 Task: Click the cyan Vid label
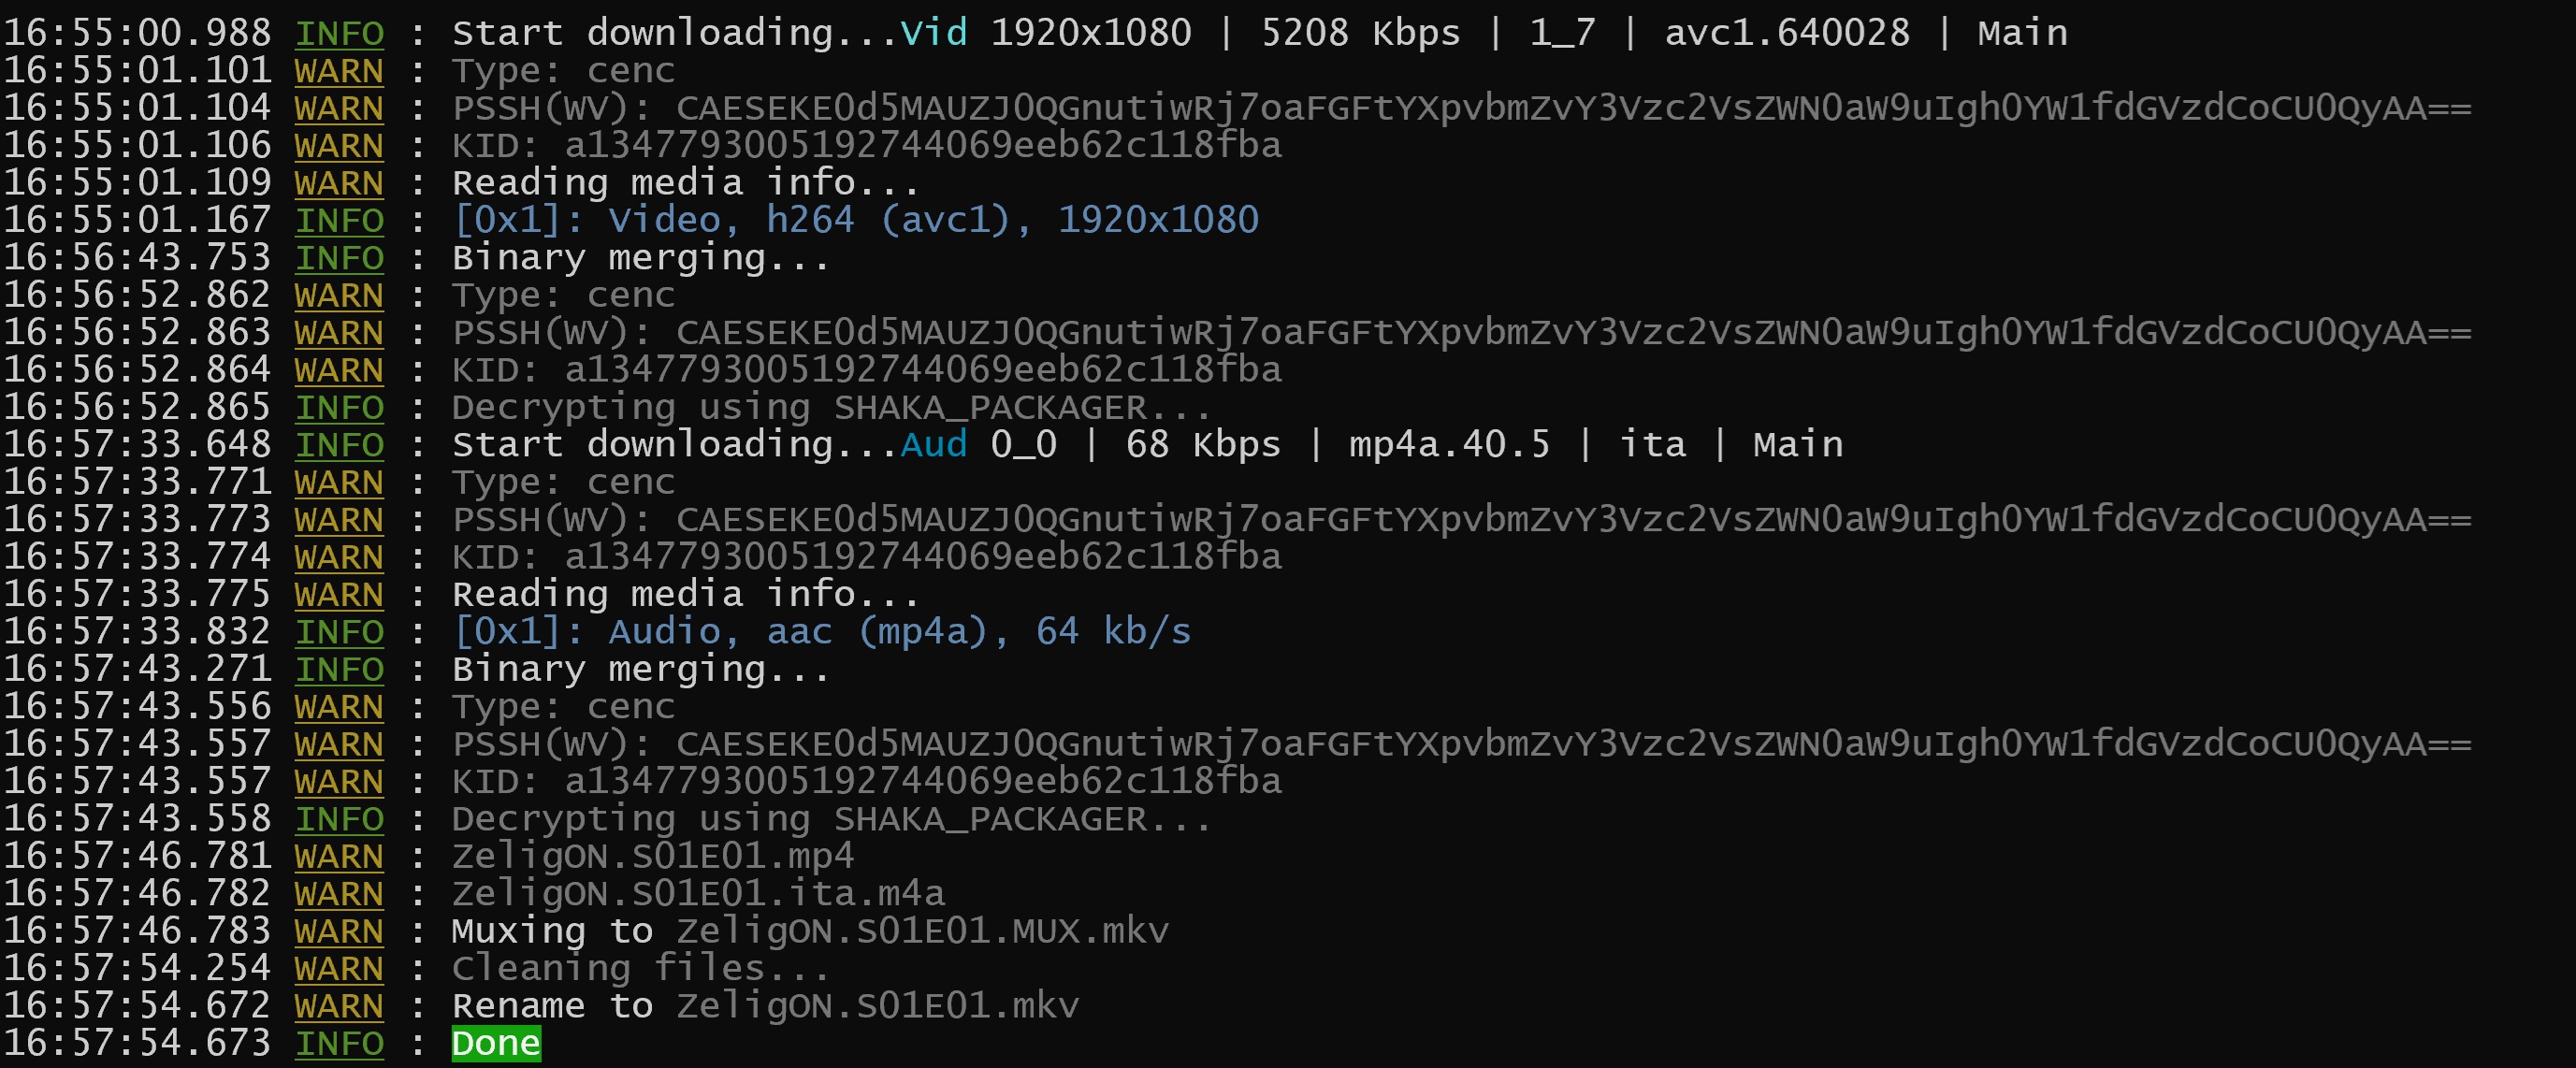(933, 33)
